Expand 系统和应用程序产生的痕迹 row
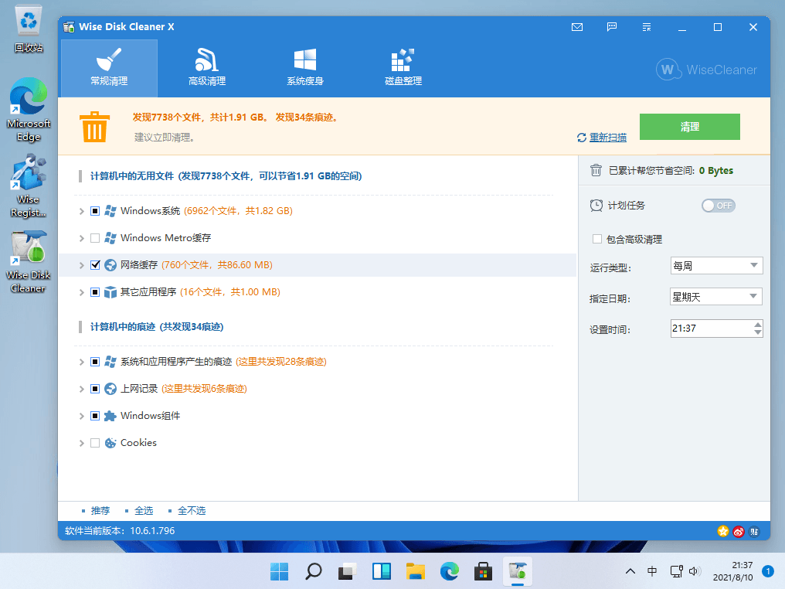This screenshot has height=589, width=785. tap(82, 362)
